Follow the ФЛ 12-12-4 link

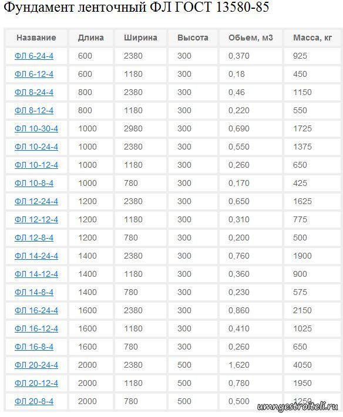click(x=36, y=219)
